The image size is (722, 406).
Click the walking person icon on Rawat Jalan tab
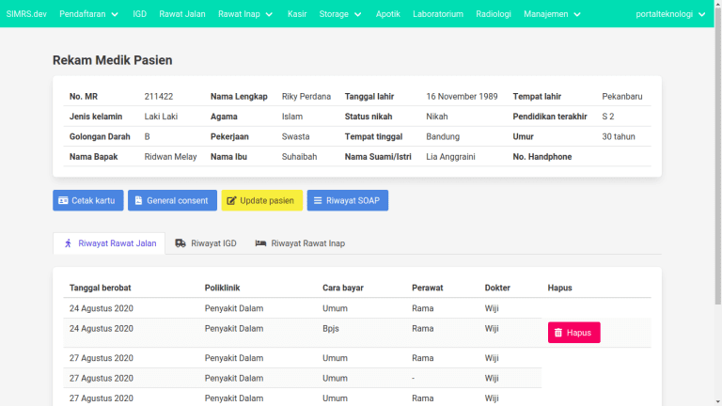[68, 243]
